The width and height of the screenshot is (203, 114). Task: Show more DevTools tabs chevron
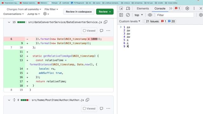click(171, 9)
